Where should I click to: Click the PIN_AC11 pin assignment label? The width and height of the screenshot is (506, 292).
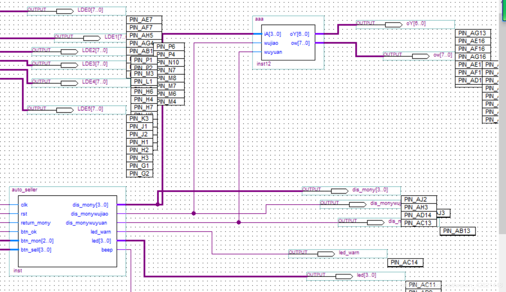coord(423,285)
